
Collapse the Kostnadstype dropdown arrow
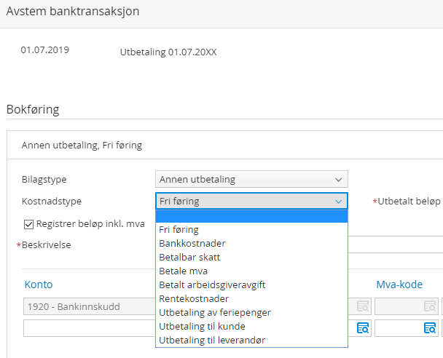338,201
